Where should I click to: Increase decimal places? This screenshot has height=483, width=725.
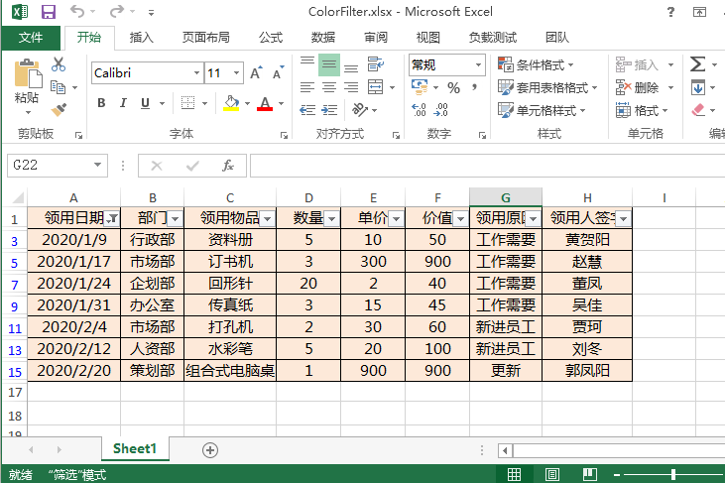[419, 110]
